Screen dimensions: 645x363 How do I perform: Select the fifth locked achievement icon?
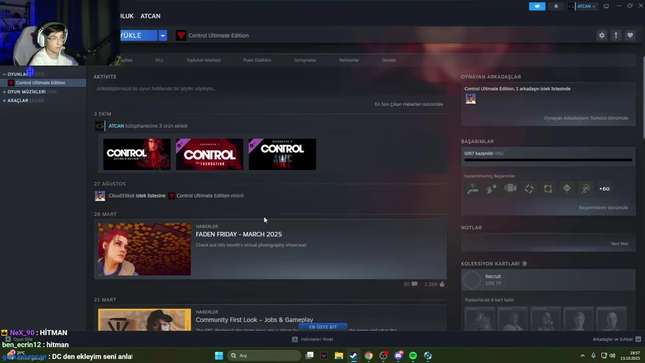[548, 189]
